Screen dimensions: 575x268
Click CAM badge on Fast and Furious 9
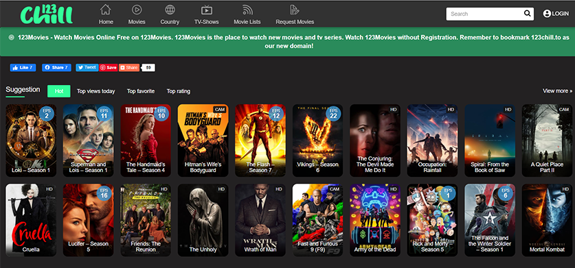pyautogui.click(x=335, y=189)
